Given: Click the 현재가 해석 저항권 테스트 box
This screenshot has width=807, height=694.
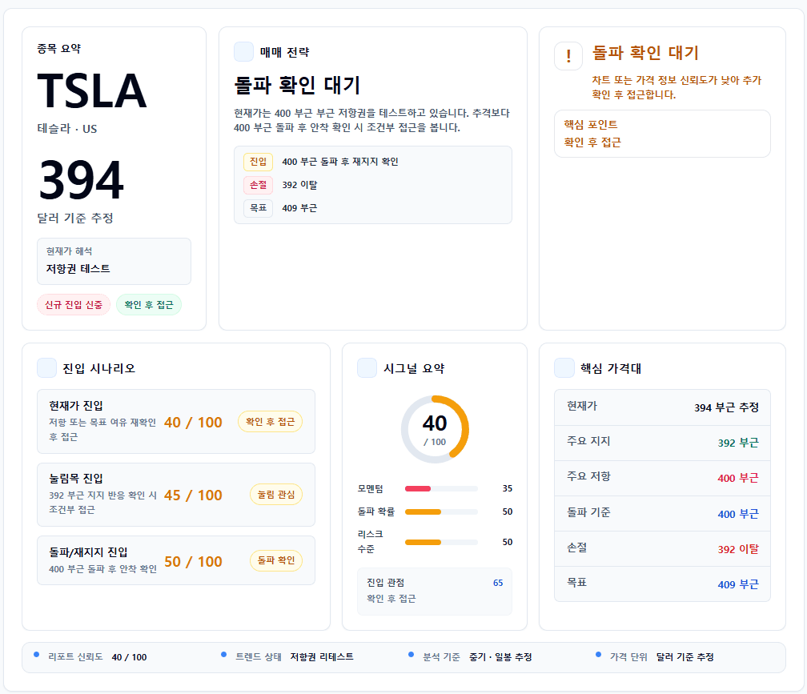Looking at the screenshot, I should coord(114,261).
